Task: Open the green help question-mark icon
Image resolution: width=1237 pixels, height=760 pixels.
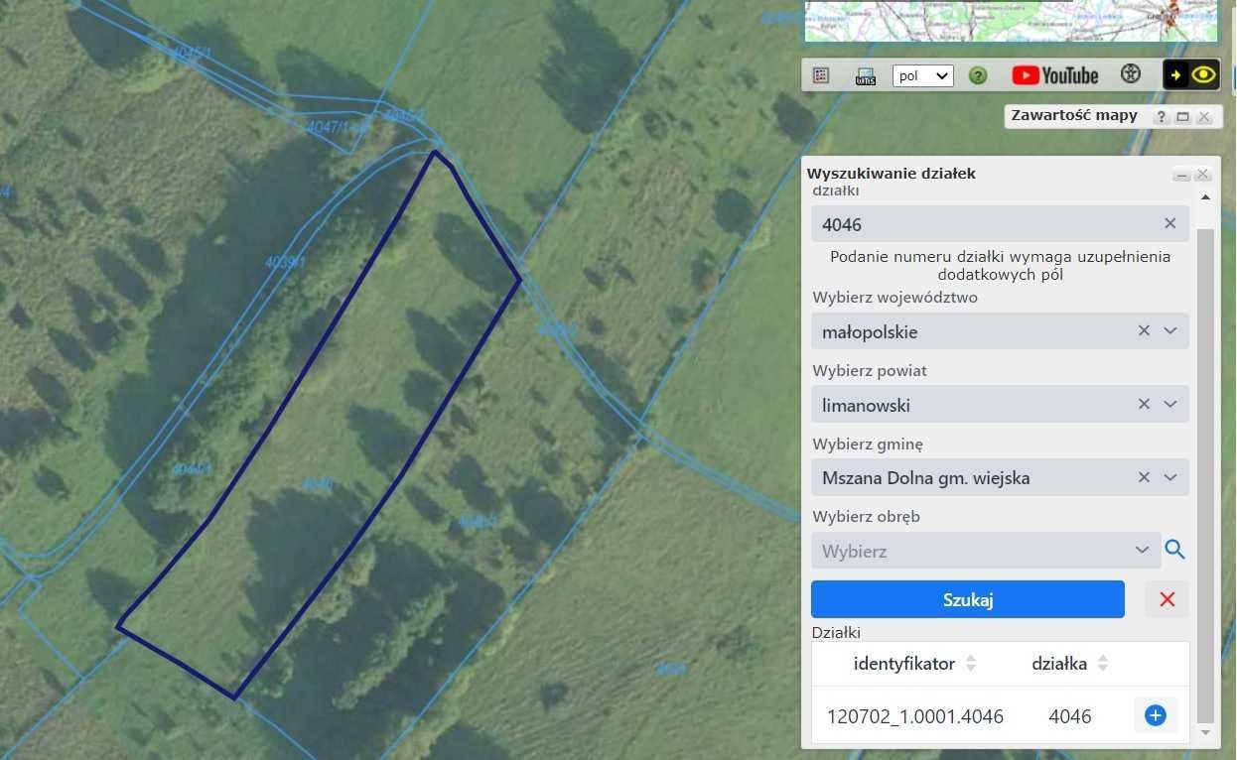Action: point(978,75)
